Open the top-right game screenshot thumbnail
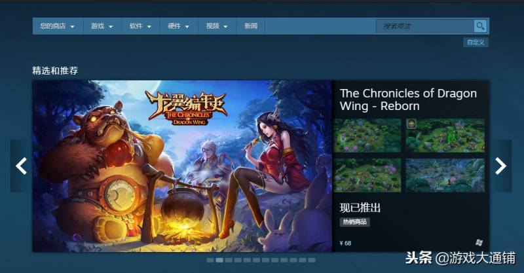 [x=445, y=136]
